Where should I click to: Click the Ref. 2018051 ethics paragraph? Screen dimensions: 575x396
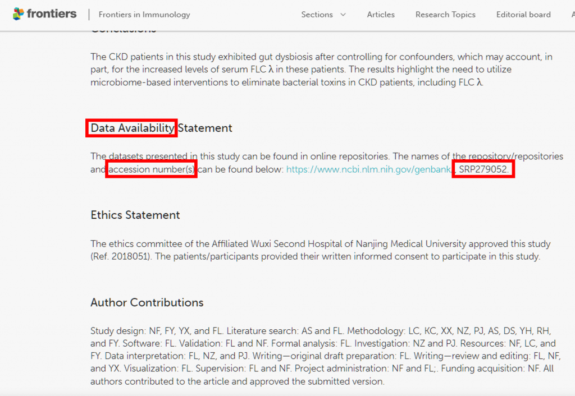(x=321, y=250)
